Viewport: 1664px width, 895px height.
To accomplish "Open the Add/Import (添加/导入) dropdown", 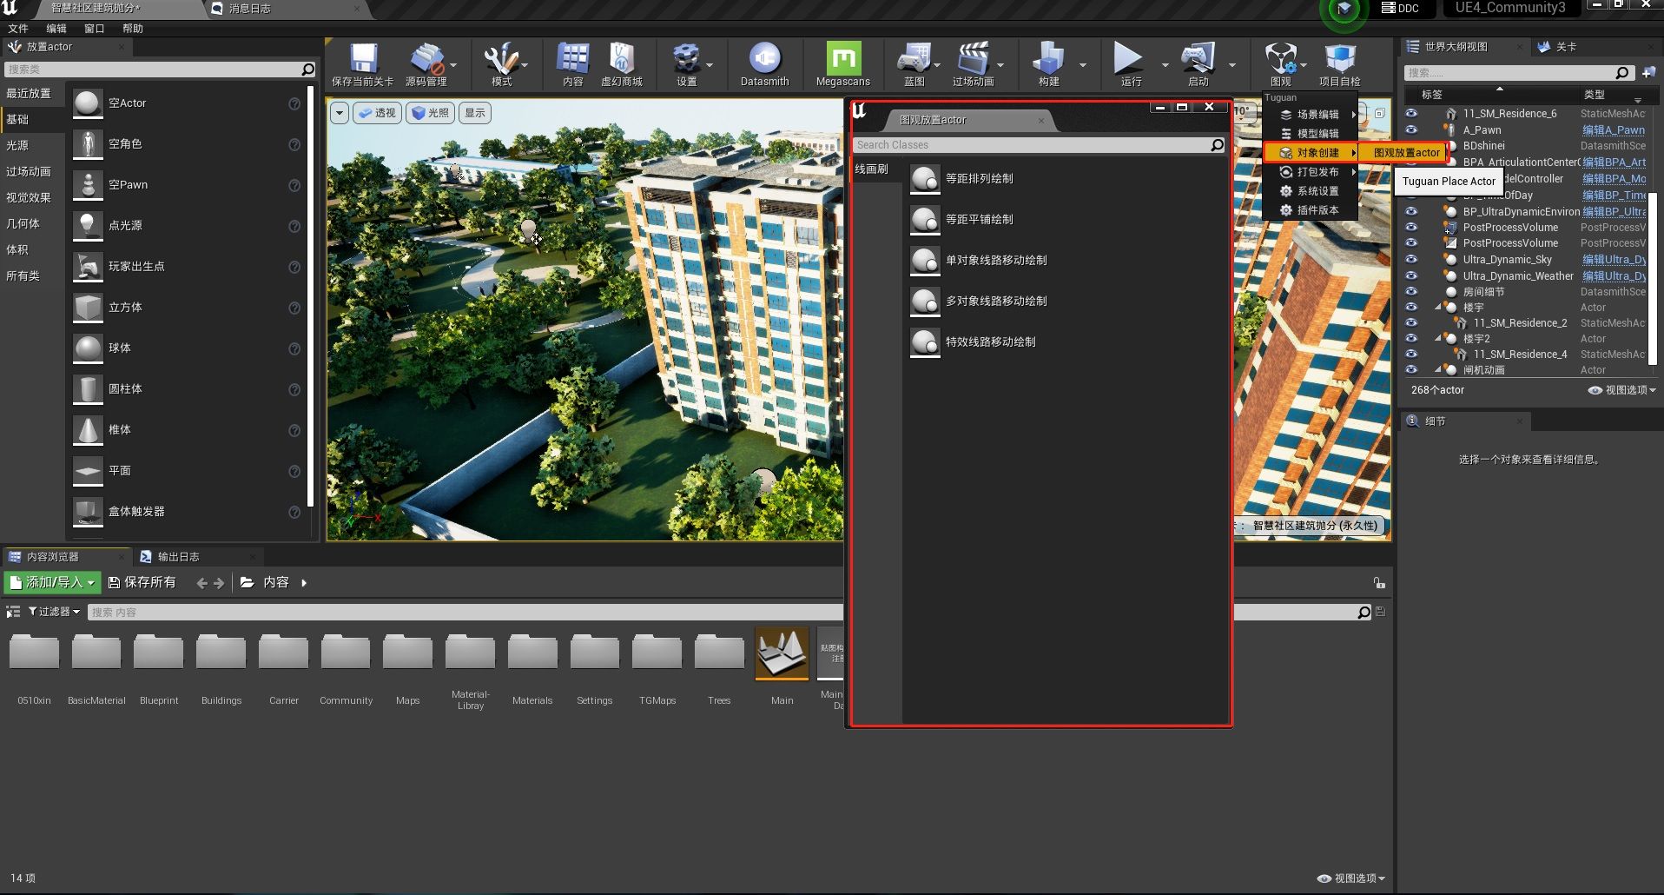I will tap(52, 582).
